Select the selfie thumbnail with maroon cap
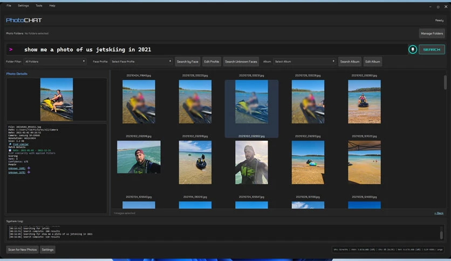451x261 pixels. click(x=139, y=157)
